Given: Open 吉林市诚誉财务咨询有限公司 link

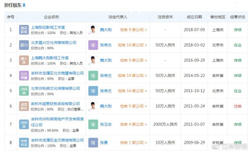Looking at the screenshot, I should coord(55,104).
